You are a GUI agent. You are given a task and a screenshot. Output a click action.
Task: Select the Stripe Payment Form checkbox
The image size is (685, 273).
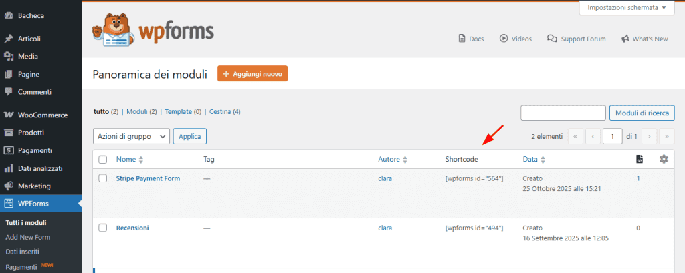(x=102, y=178)
